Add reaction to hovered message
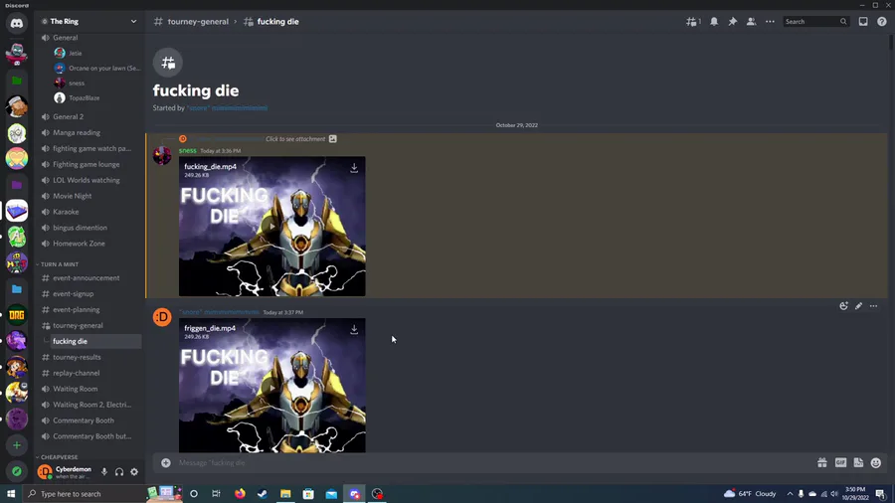 [x=843, y=306]
